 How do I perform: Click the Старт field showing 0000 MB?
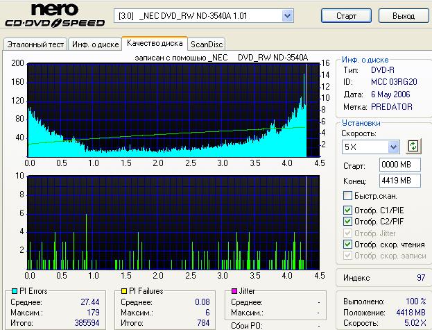click(x=395, y=165)
